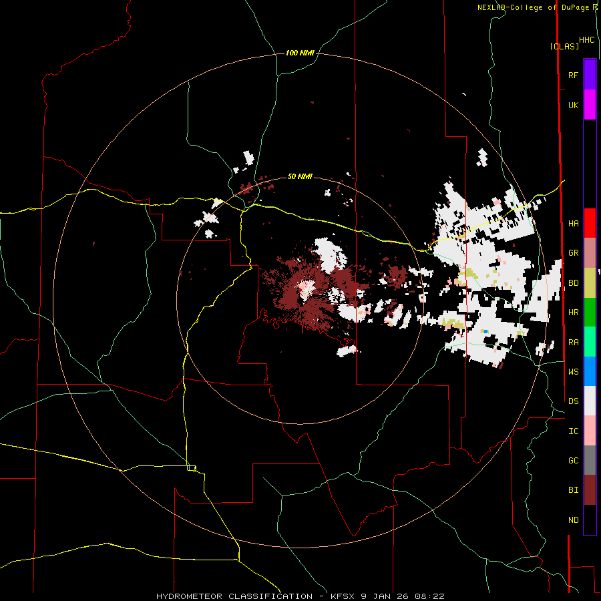Click the HR green legend swatch

pos(590,313)
